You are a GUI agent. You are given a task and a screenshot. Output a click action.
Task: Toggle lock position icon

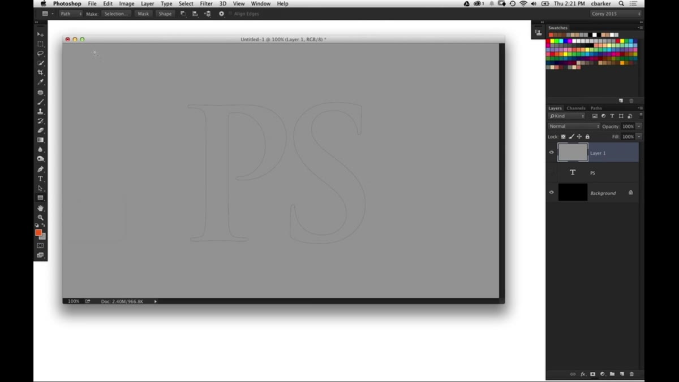point(579,137)
